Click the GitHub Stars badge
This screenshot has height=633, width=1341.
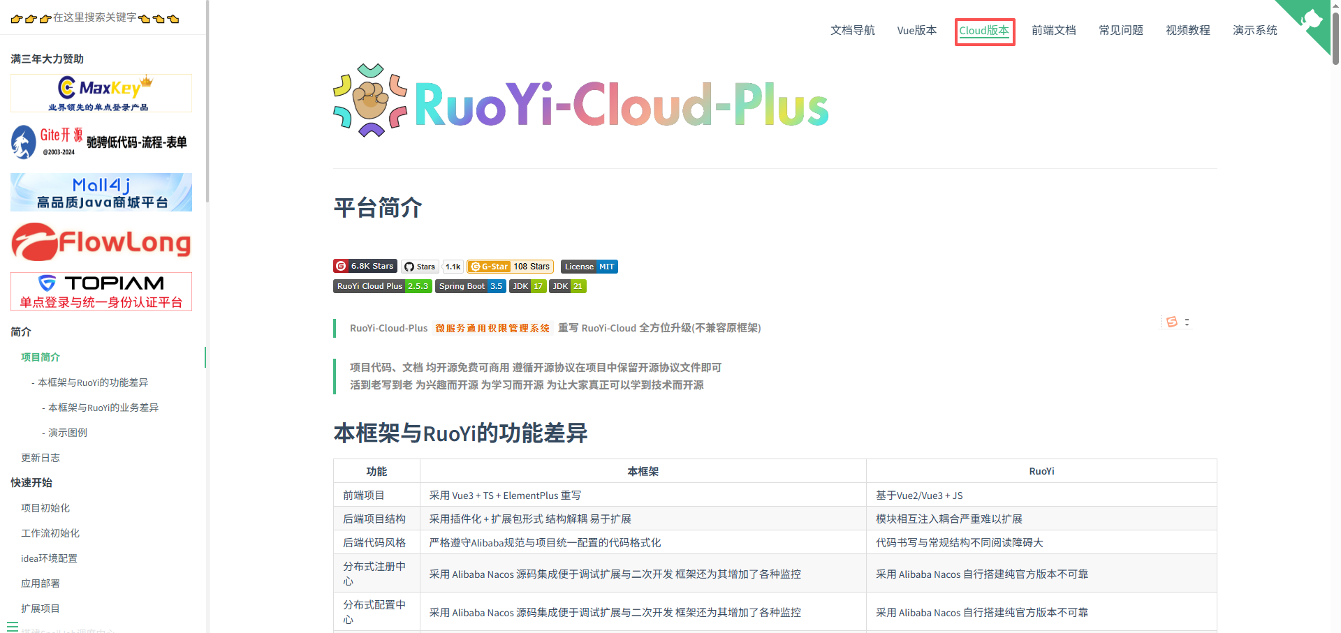coord(420,267)
